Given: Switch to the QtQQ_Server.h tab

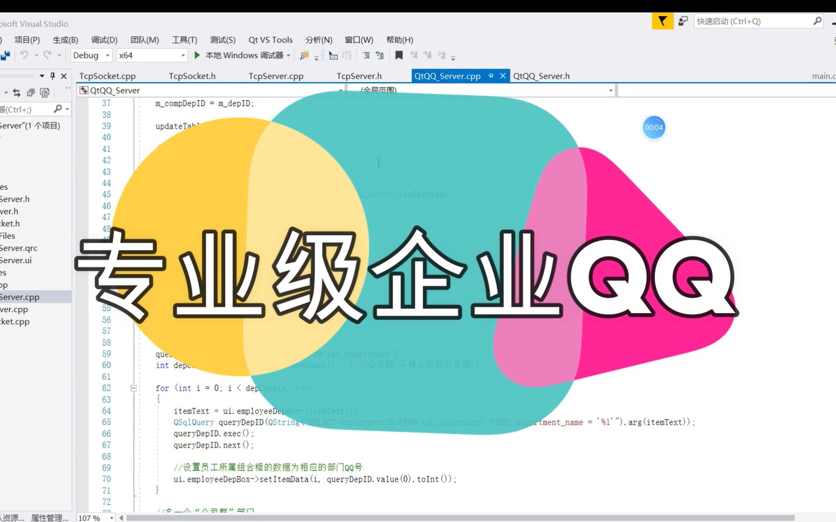Looking at the screenshot, I should point(541,76).
